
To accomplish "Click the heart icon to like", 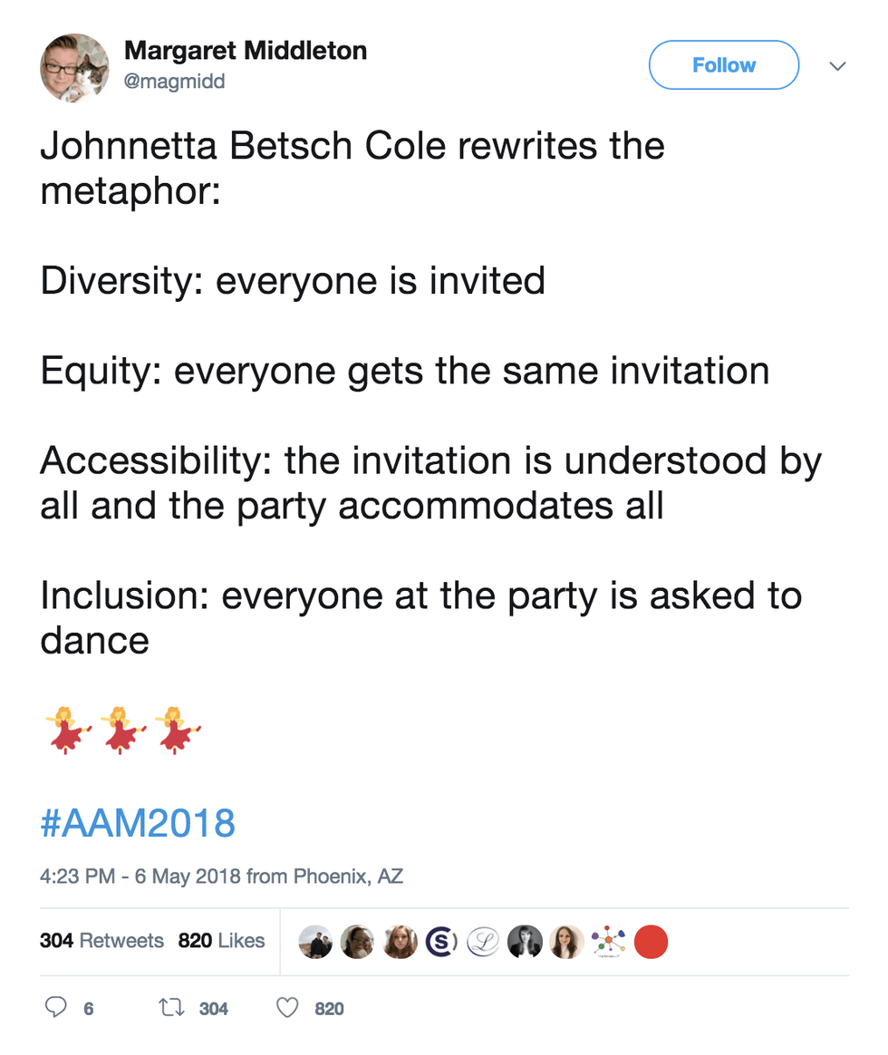I will tap(286, 1008).
